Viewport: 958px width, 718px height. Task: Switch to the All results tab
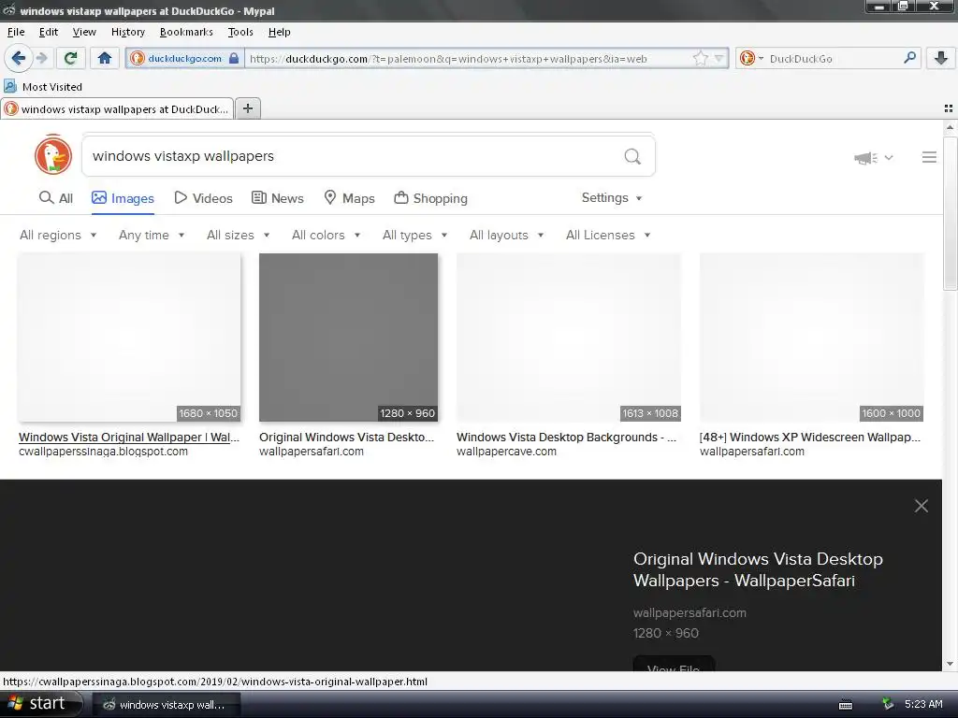click(x=56, y=198)
